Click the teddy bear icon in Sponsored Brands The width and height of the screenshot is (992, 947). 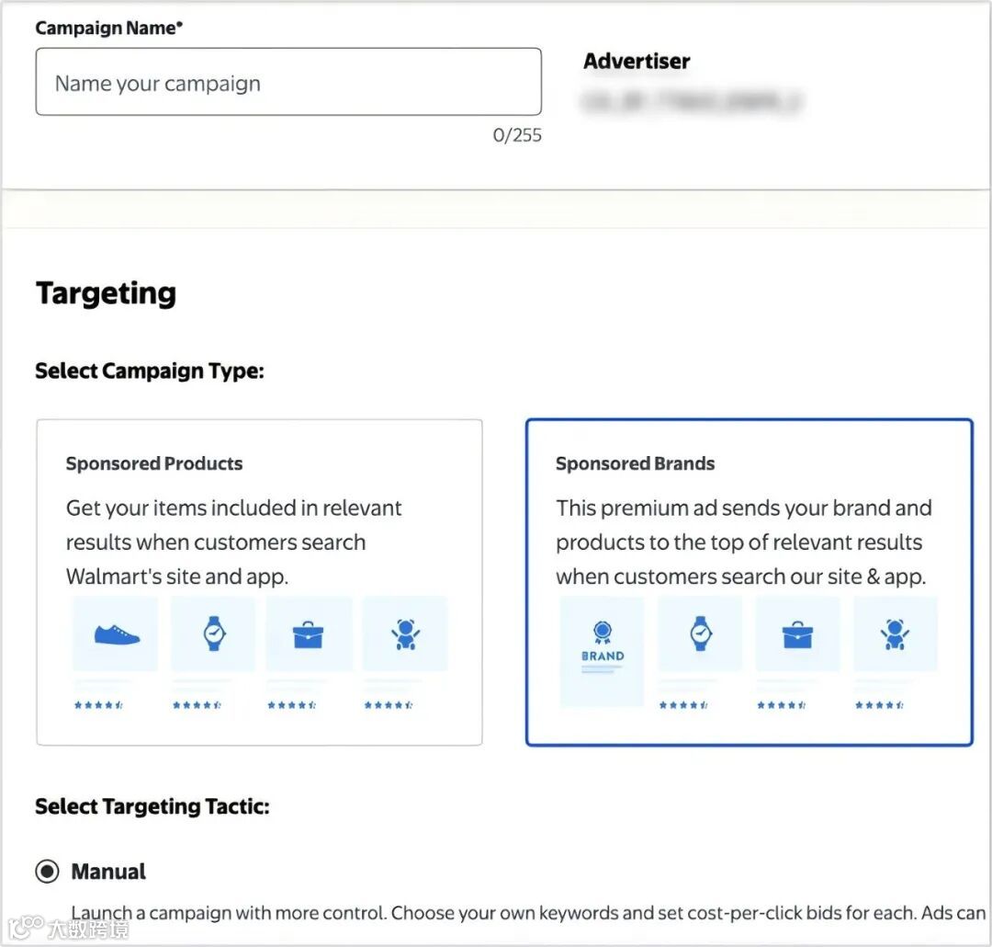click(895, 634)
